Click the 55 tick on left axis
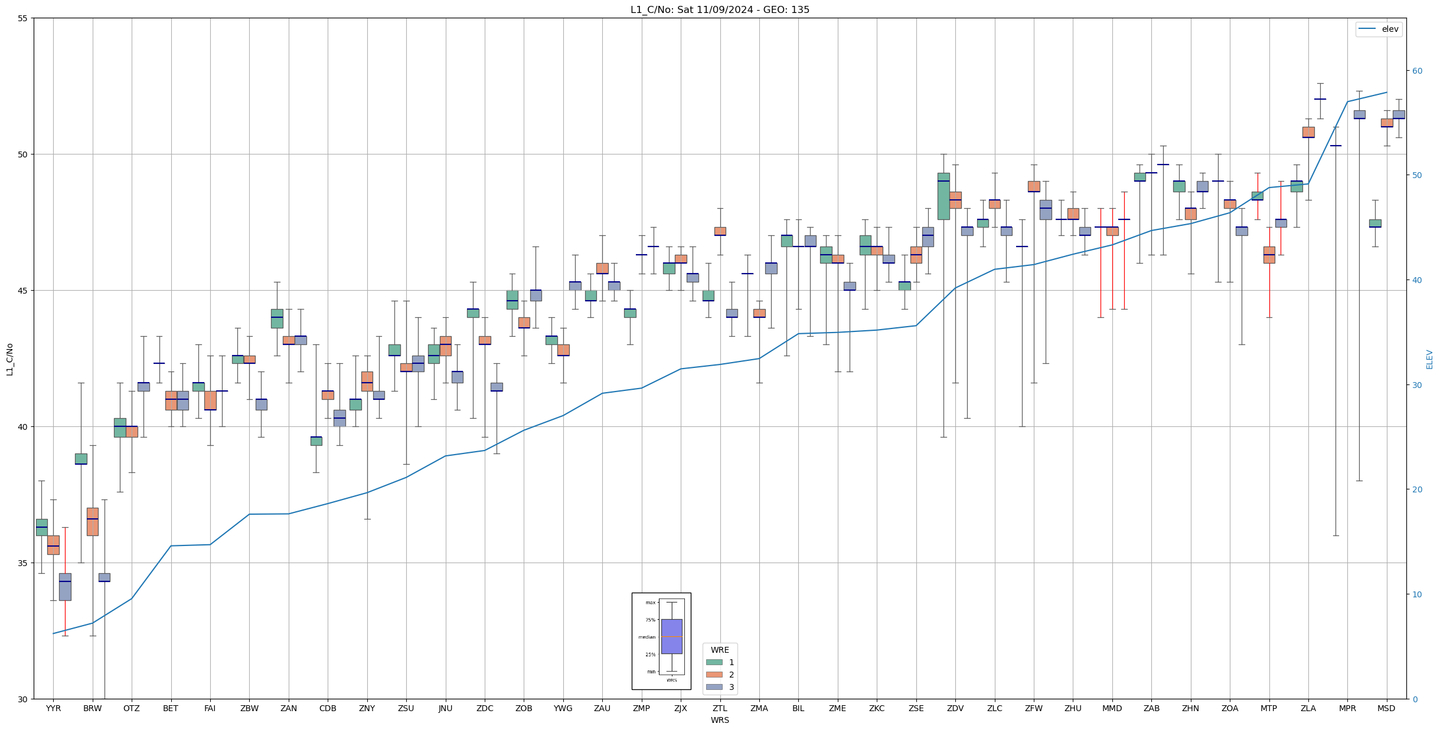Screen dimensions: 1440x730 (x=23, y=18)
